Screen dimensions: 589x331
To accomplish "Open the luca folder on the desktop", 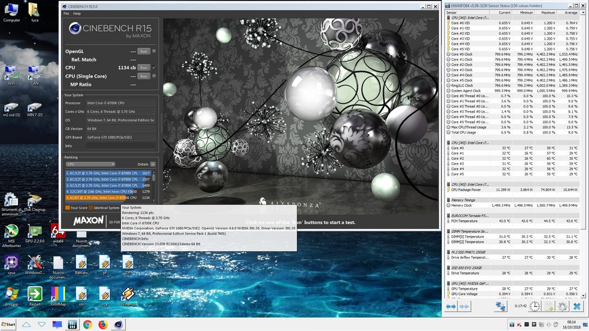I will [35, 13].
